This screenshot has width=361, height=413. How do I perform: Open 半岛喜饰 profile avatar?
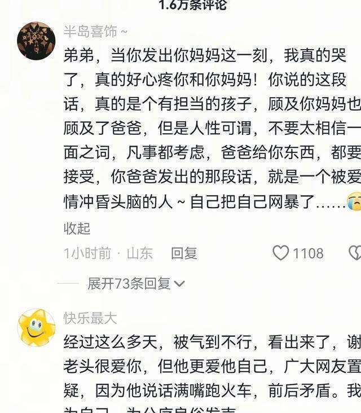coord(36,41)
